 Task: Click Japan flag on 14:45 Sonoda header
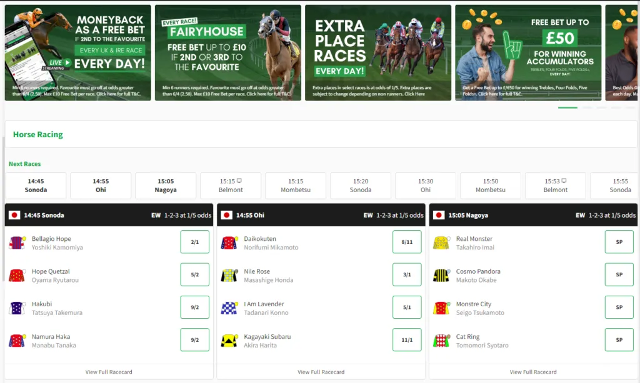coord(14,215)
